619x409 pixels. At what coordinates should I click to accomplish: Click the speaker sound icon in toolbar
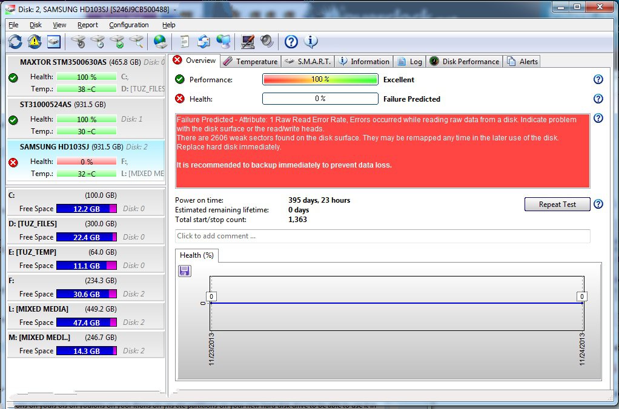coord(266,42)
